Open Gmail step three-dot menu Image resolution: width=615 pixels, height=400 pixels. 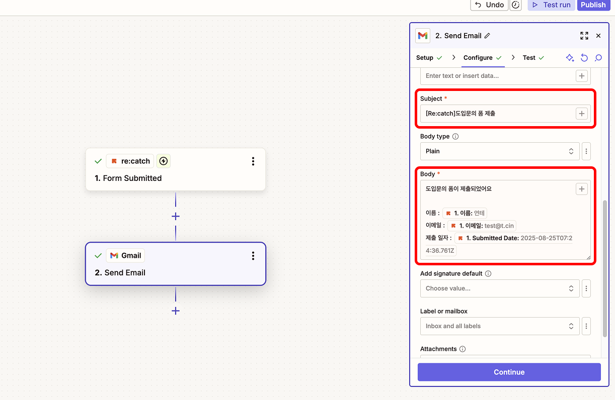click(x=253, y=256)
